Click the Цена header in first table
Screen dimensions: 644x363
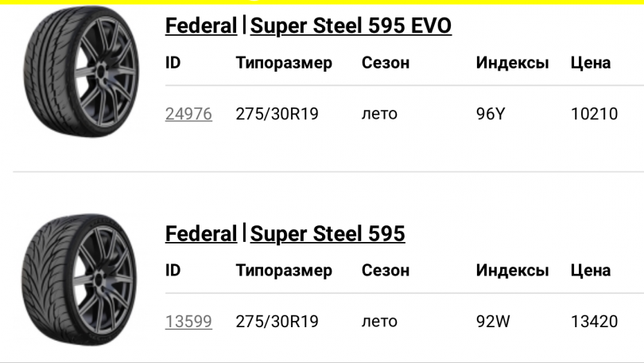pyautogui.click(x=590, y=63)
